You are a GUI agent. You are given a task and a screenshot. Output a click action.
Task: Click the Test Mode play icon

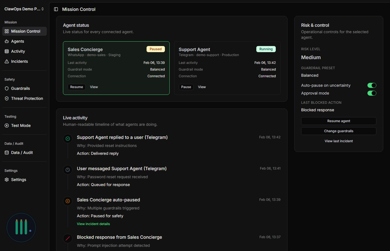[7, 126]
